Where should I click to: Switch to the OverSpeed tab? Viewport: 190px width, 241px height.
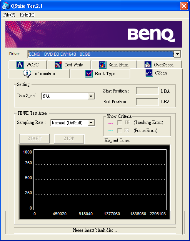(x=159, y=65)
